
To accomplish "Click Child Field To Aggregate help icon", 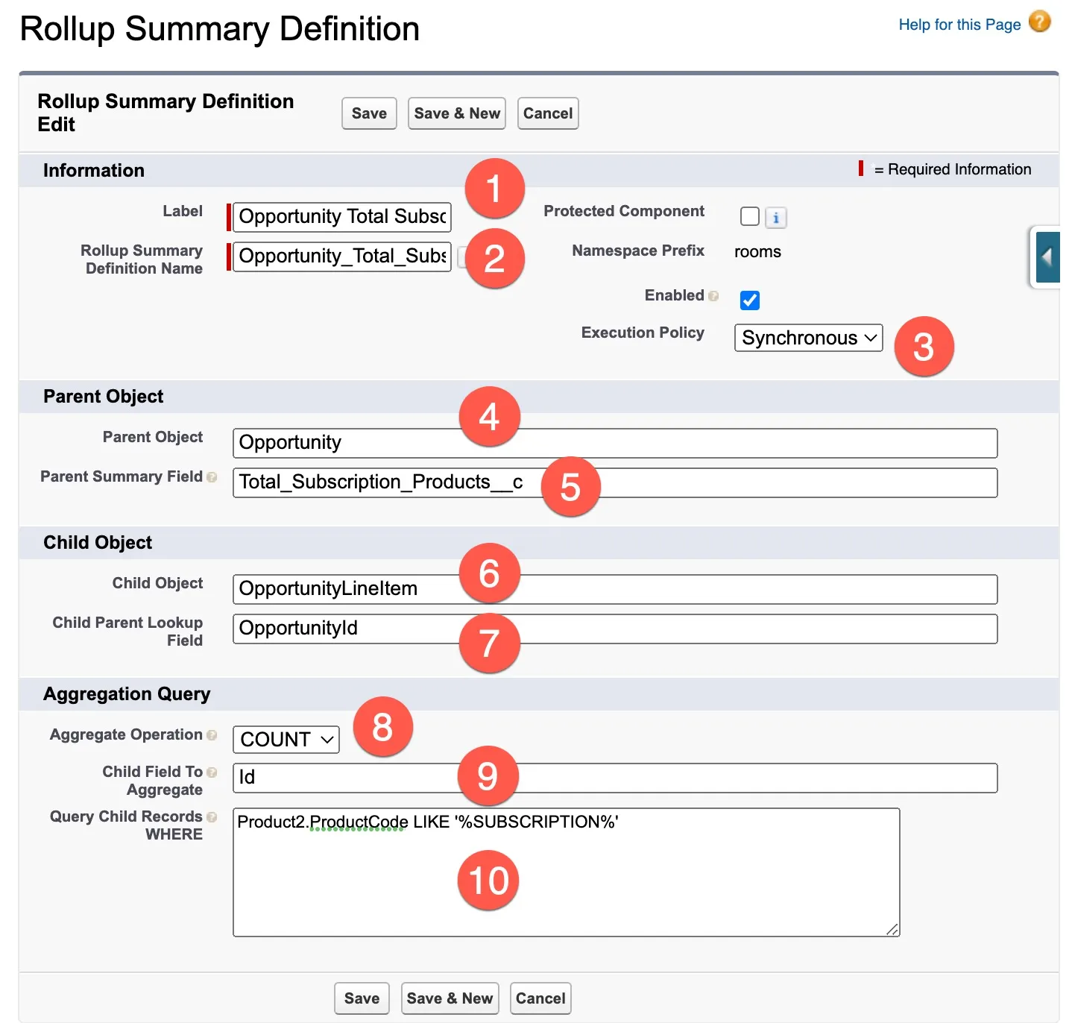I will tap(212, 772).
